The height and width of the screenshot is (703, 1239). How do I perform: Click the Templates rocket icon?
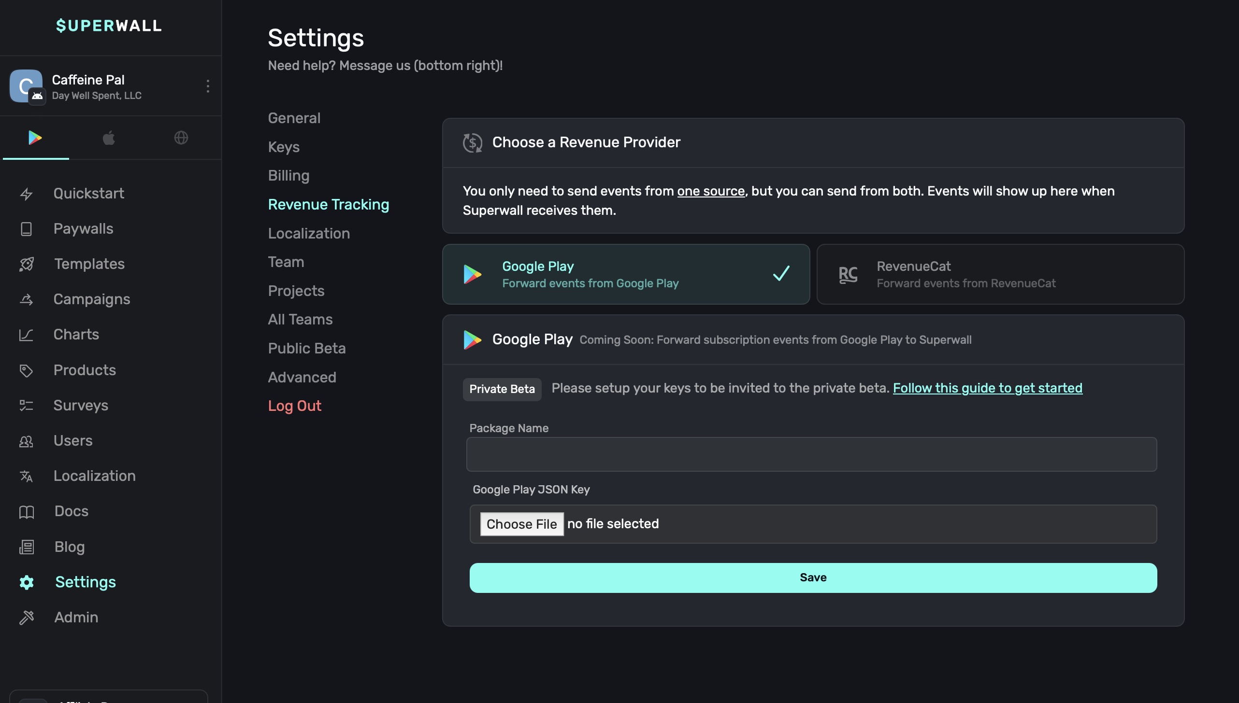[x=26, y=264]
